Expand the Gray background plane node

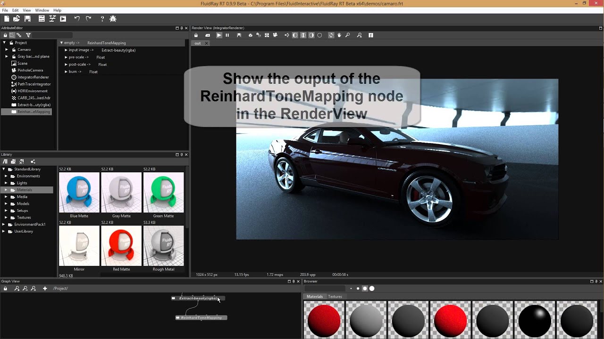click(x=7, y=56)
